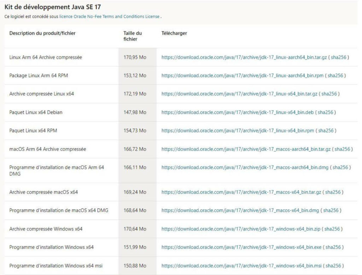Viewport: 362px width, 275px height.
Task: Open sha256 for macos-aarch64_bin.dmg
Action: point(340,167)
